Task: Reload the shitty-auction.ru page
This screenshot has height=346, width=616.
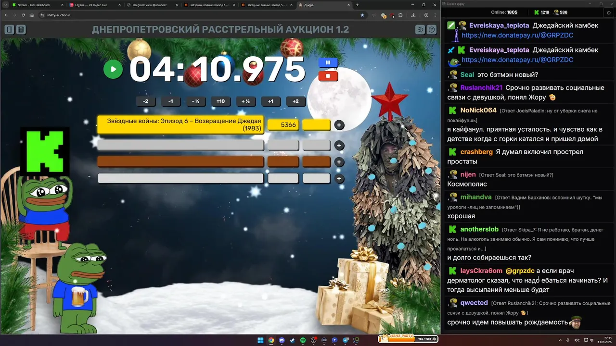Action: tap(23, 15)
